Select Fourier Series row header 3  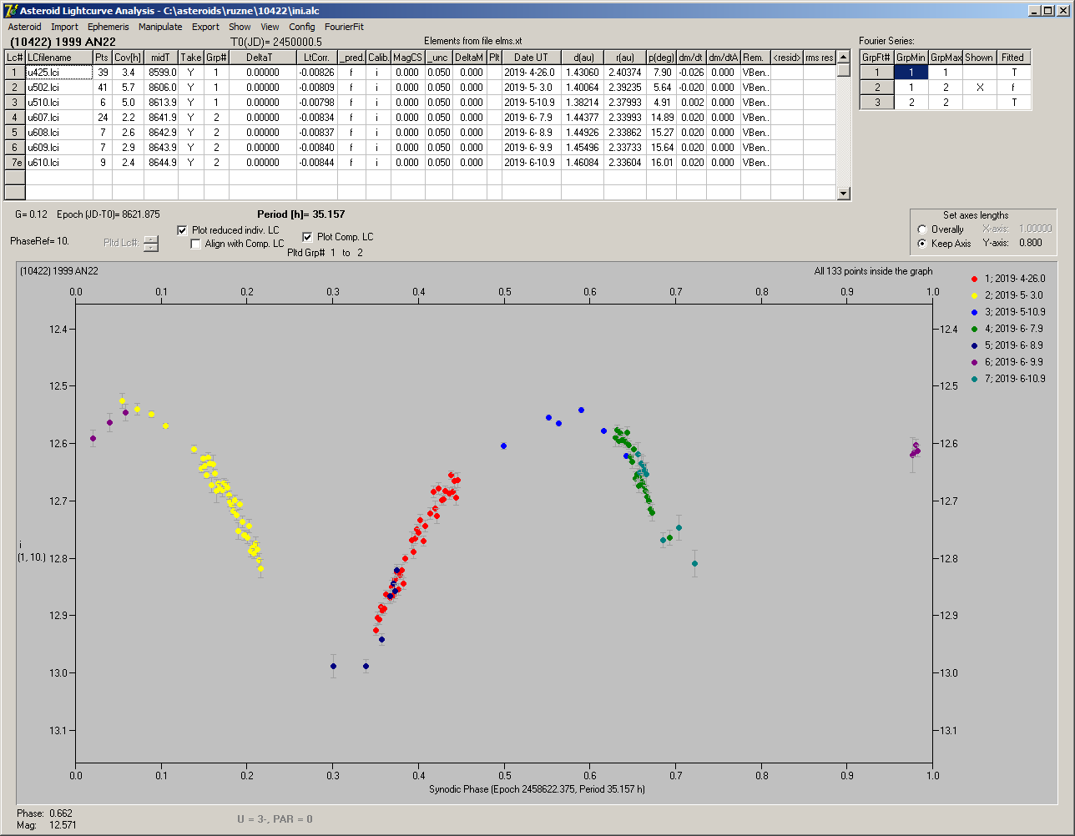pos(877,103)
